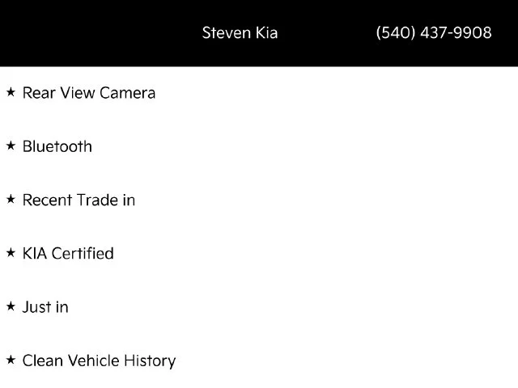The width and height of the screenshot is (518, 388).
Task: Select the Rear View Camera text
Action: [89, 93]
